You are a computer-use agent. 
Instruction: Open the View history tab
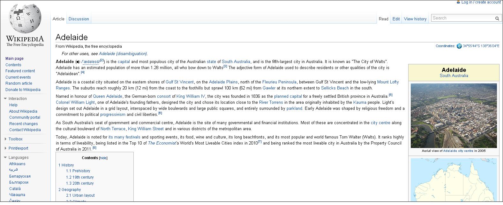[415, 19]
